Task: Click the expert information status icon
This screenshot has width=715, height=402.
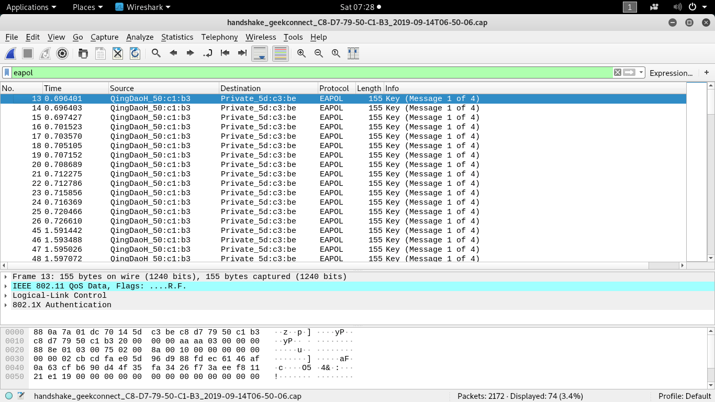Action: (x=9, y=396)
